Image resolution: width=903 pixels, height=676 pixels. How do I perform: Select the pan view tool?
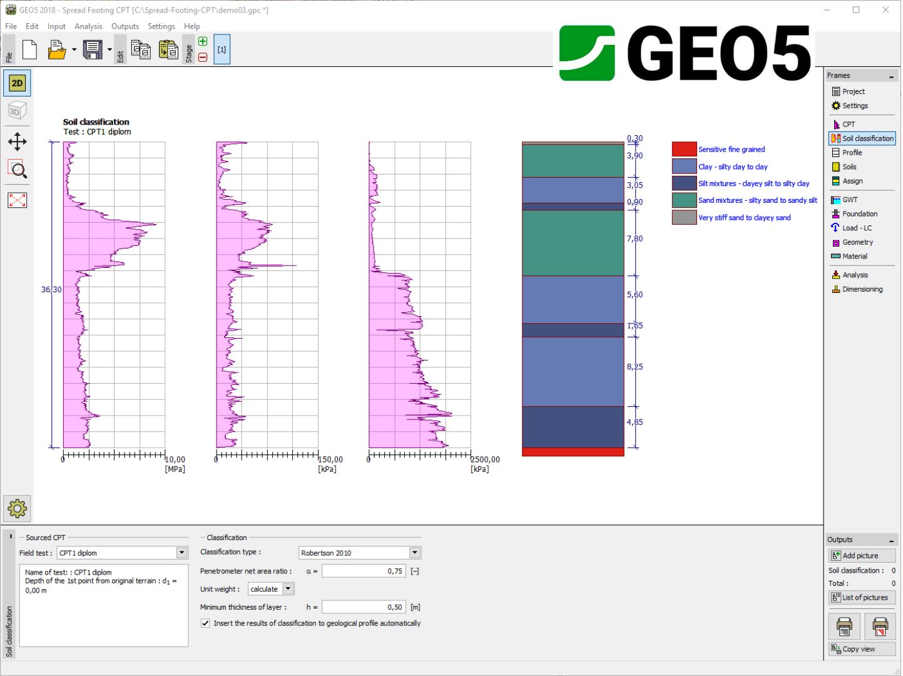coord(17,141)
